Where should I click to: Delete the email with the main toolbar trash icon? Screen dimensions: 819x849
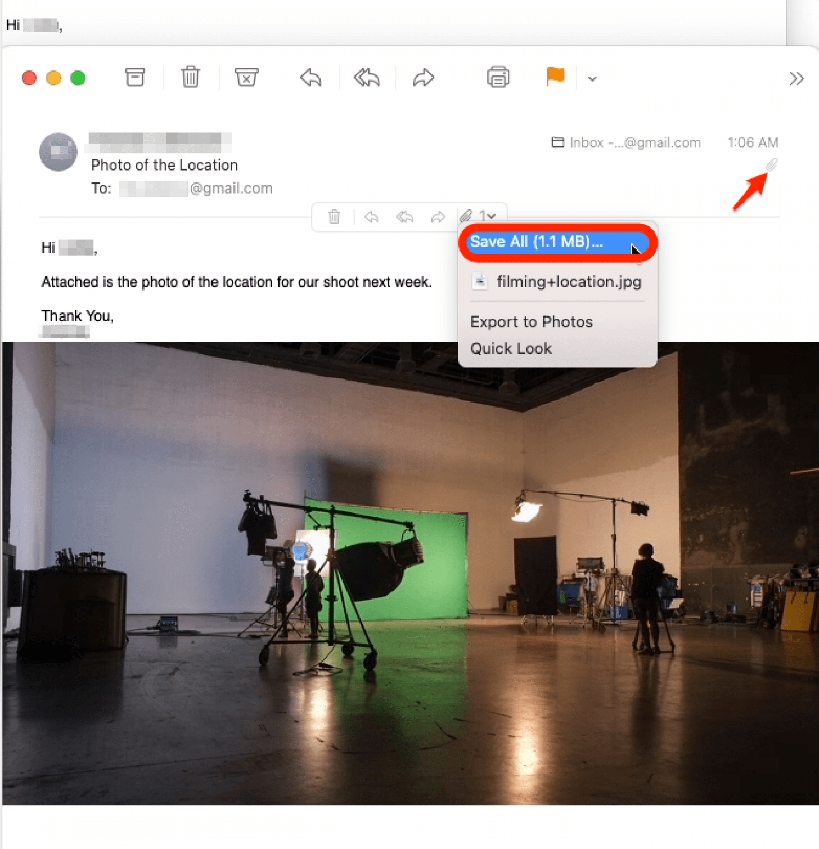[191, 77]
